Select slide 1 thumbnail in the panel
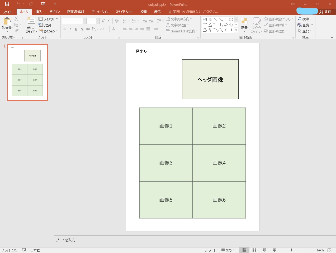 point(27,72)
